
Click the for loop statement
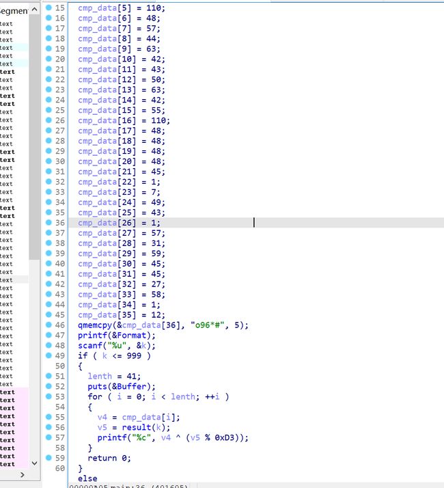[x=158, y=397]
